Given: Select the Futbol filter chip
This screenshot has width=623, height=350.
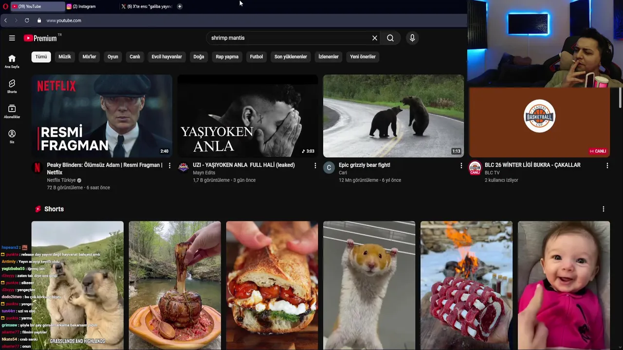Looking at the screenshot, I should pos(257,57).
